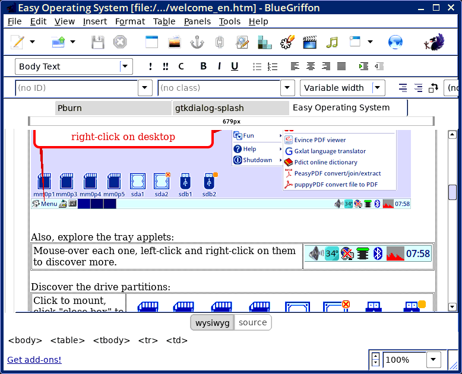Click the vertical scrollbar down arrow

tap(452, 307)
